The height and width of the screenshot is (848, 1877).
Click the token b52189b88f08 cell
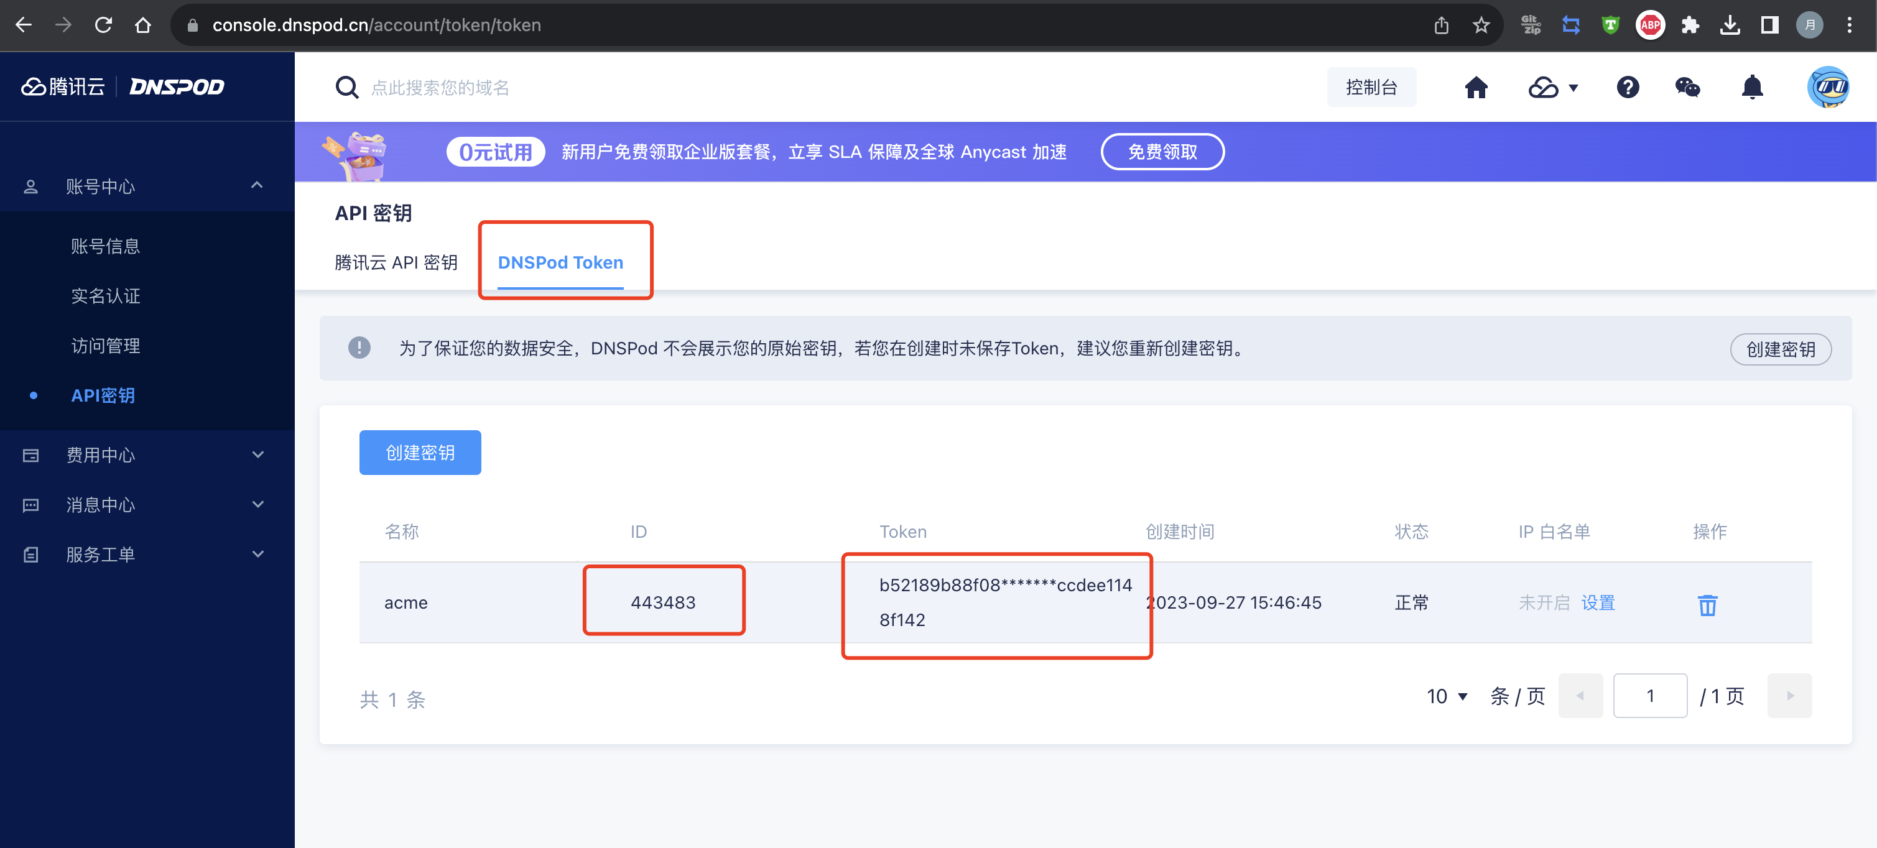point(1006,602)
